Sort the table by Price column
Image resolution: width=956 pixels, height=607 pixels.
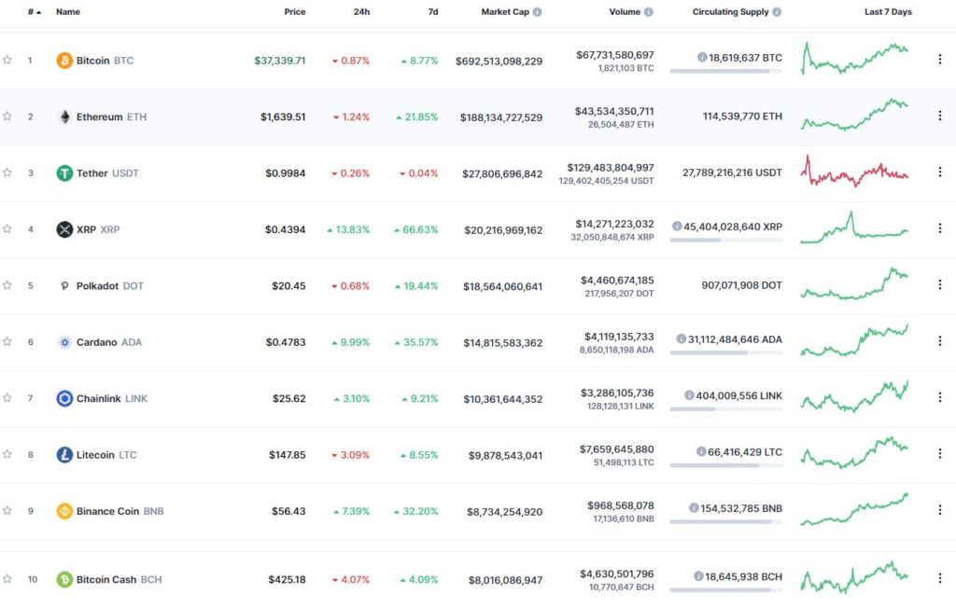click(295, 12)
